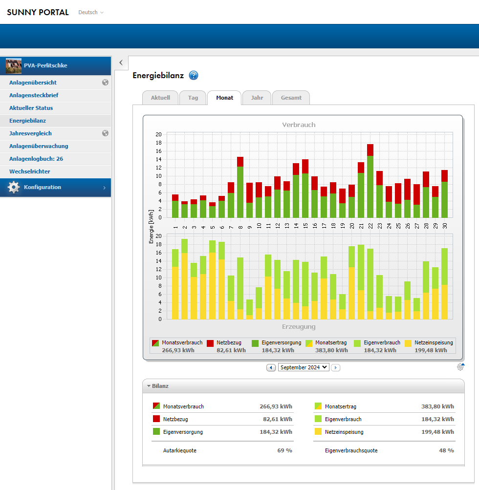Go to previous month with left arrow
This screenshot has width=479, height=490.
[x=271, y=367]
